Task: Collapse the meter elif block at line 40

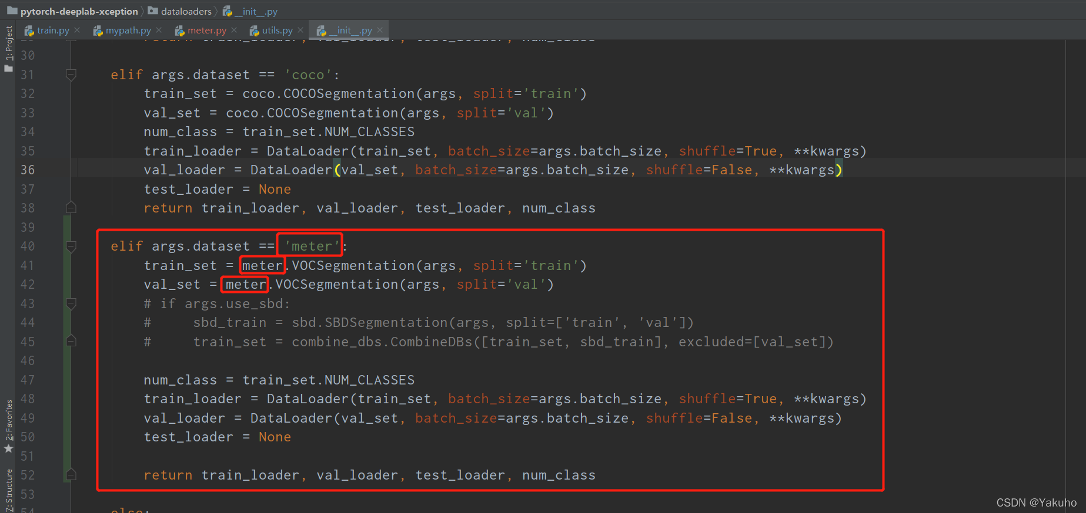Action: tap(71, 246)
